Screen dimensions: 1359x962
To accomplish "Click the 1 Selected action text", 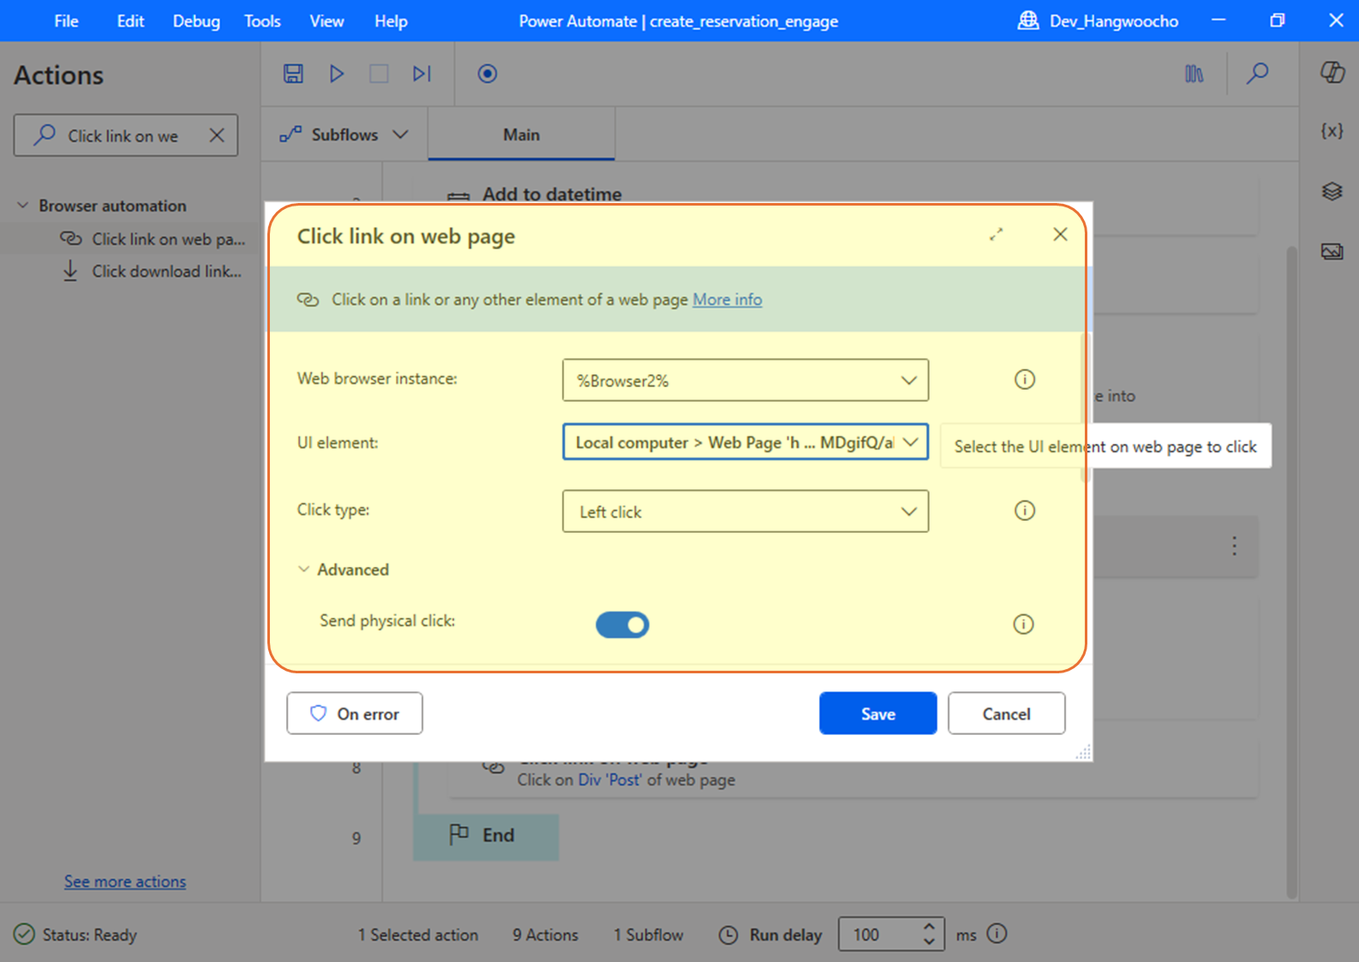I will 418,935.
